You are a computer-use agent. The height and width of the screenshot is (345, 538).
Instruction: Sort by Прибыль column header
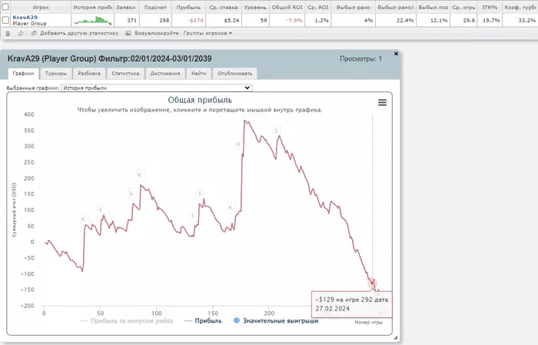click(x=188, y=7)
